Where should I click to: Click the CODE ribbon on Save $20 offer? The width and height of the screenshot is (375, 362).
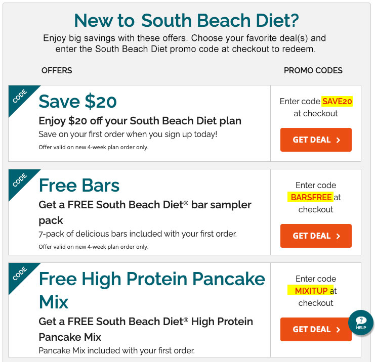[x=20, y=96]
